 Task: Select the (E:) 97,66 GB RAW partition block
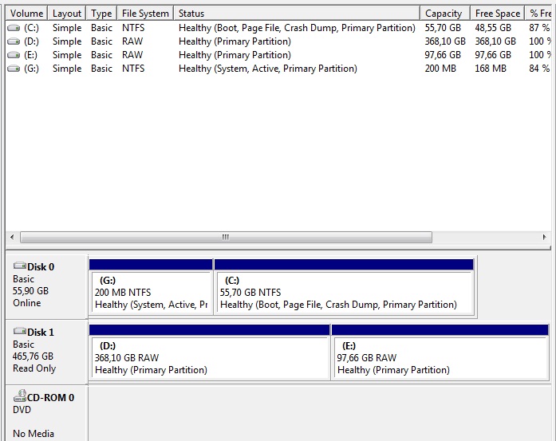coord(440,352)
